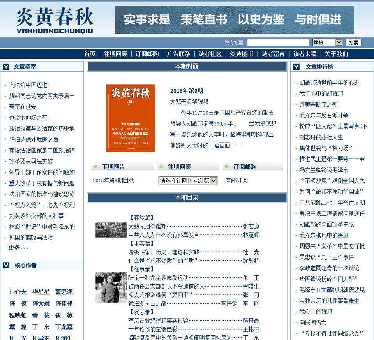
Task: Open ranked article 冯友兰临终谈毛泽东
Action: pos(324,170)
